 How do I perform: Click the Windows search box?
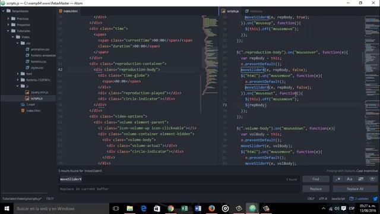pyautogui.click(x=61, y=209)
